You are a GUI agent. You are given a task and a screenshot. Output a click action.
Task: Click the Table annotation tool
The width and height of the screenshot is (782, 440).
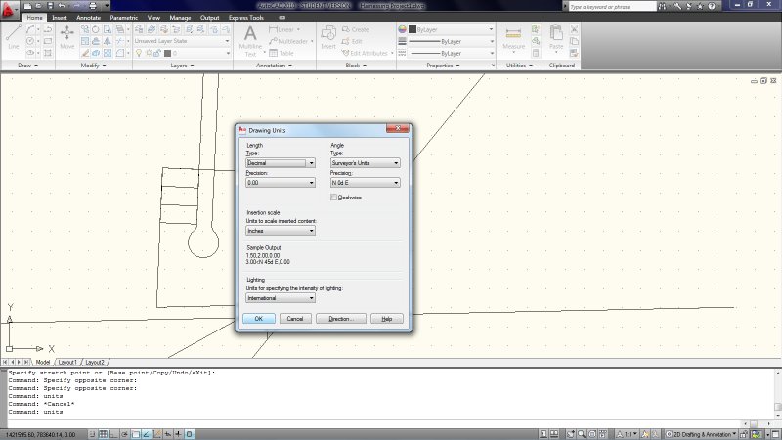pos(282,53)
